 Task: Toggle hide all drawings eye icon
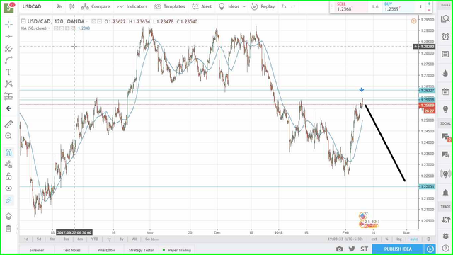8,188
